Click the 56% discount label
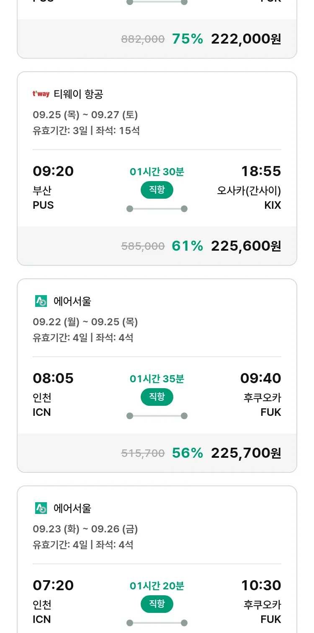Viewport: 314px width, 633px height. tap(187, 453)
